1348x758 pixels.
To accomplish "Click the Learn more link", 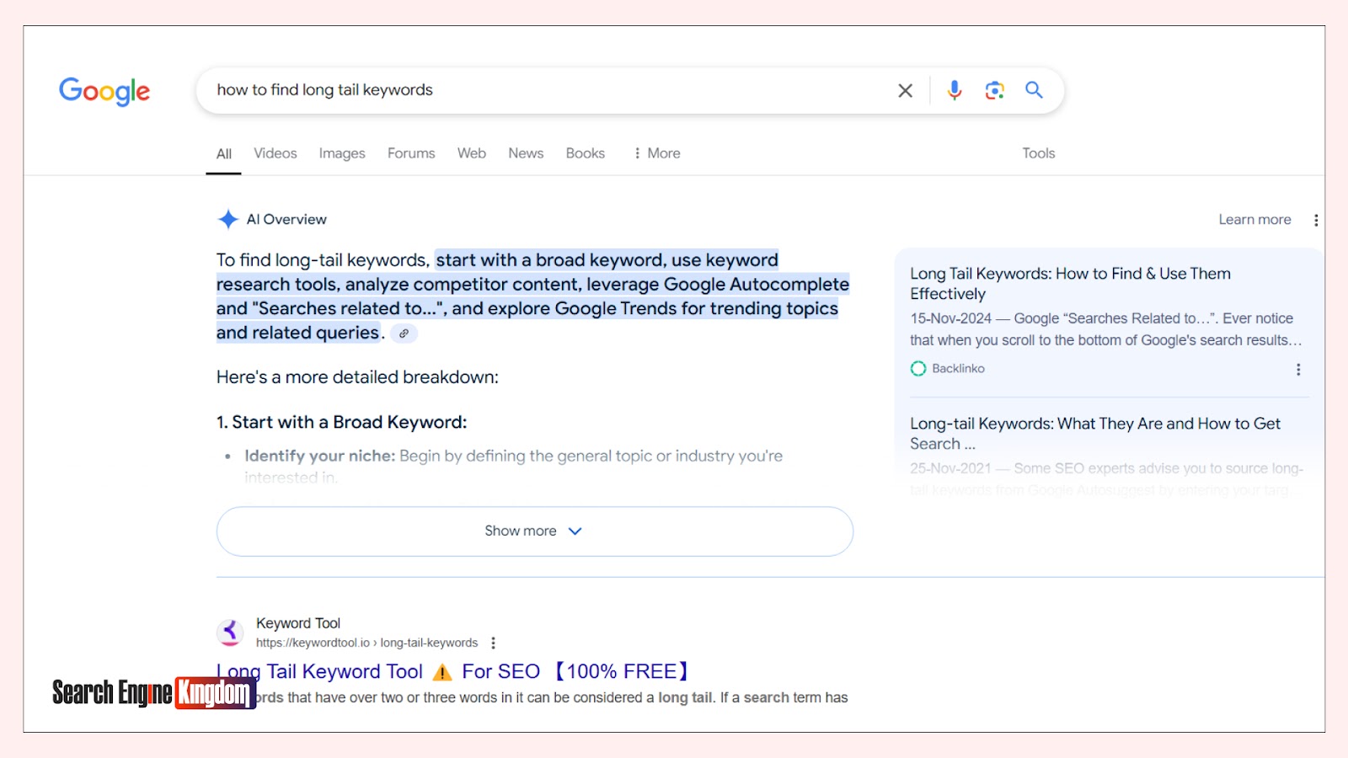I will tap(1254, 220).
